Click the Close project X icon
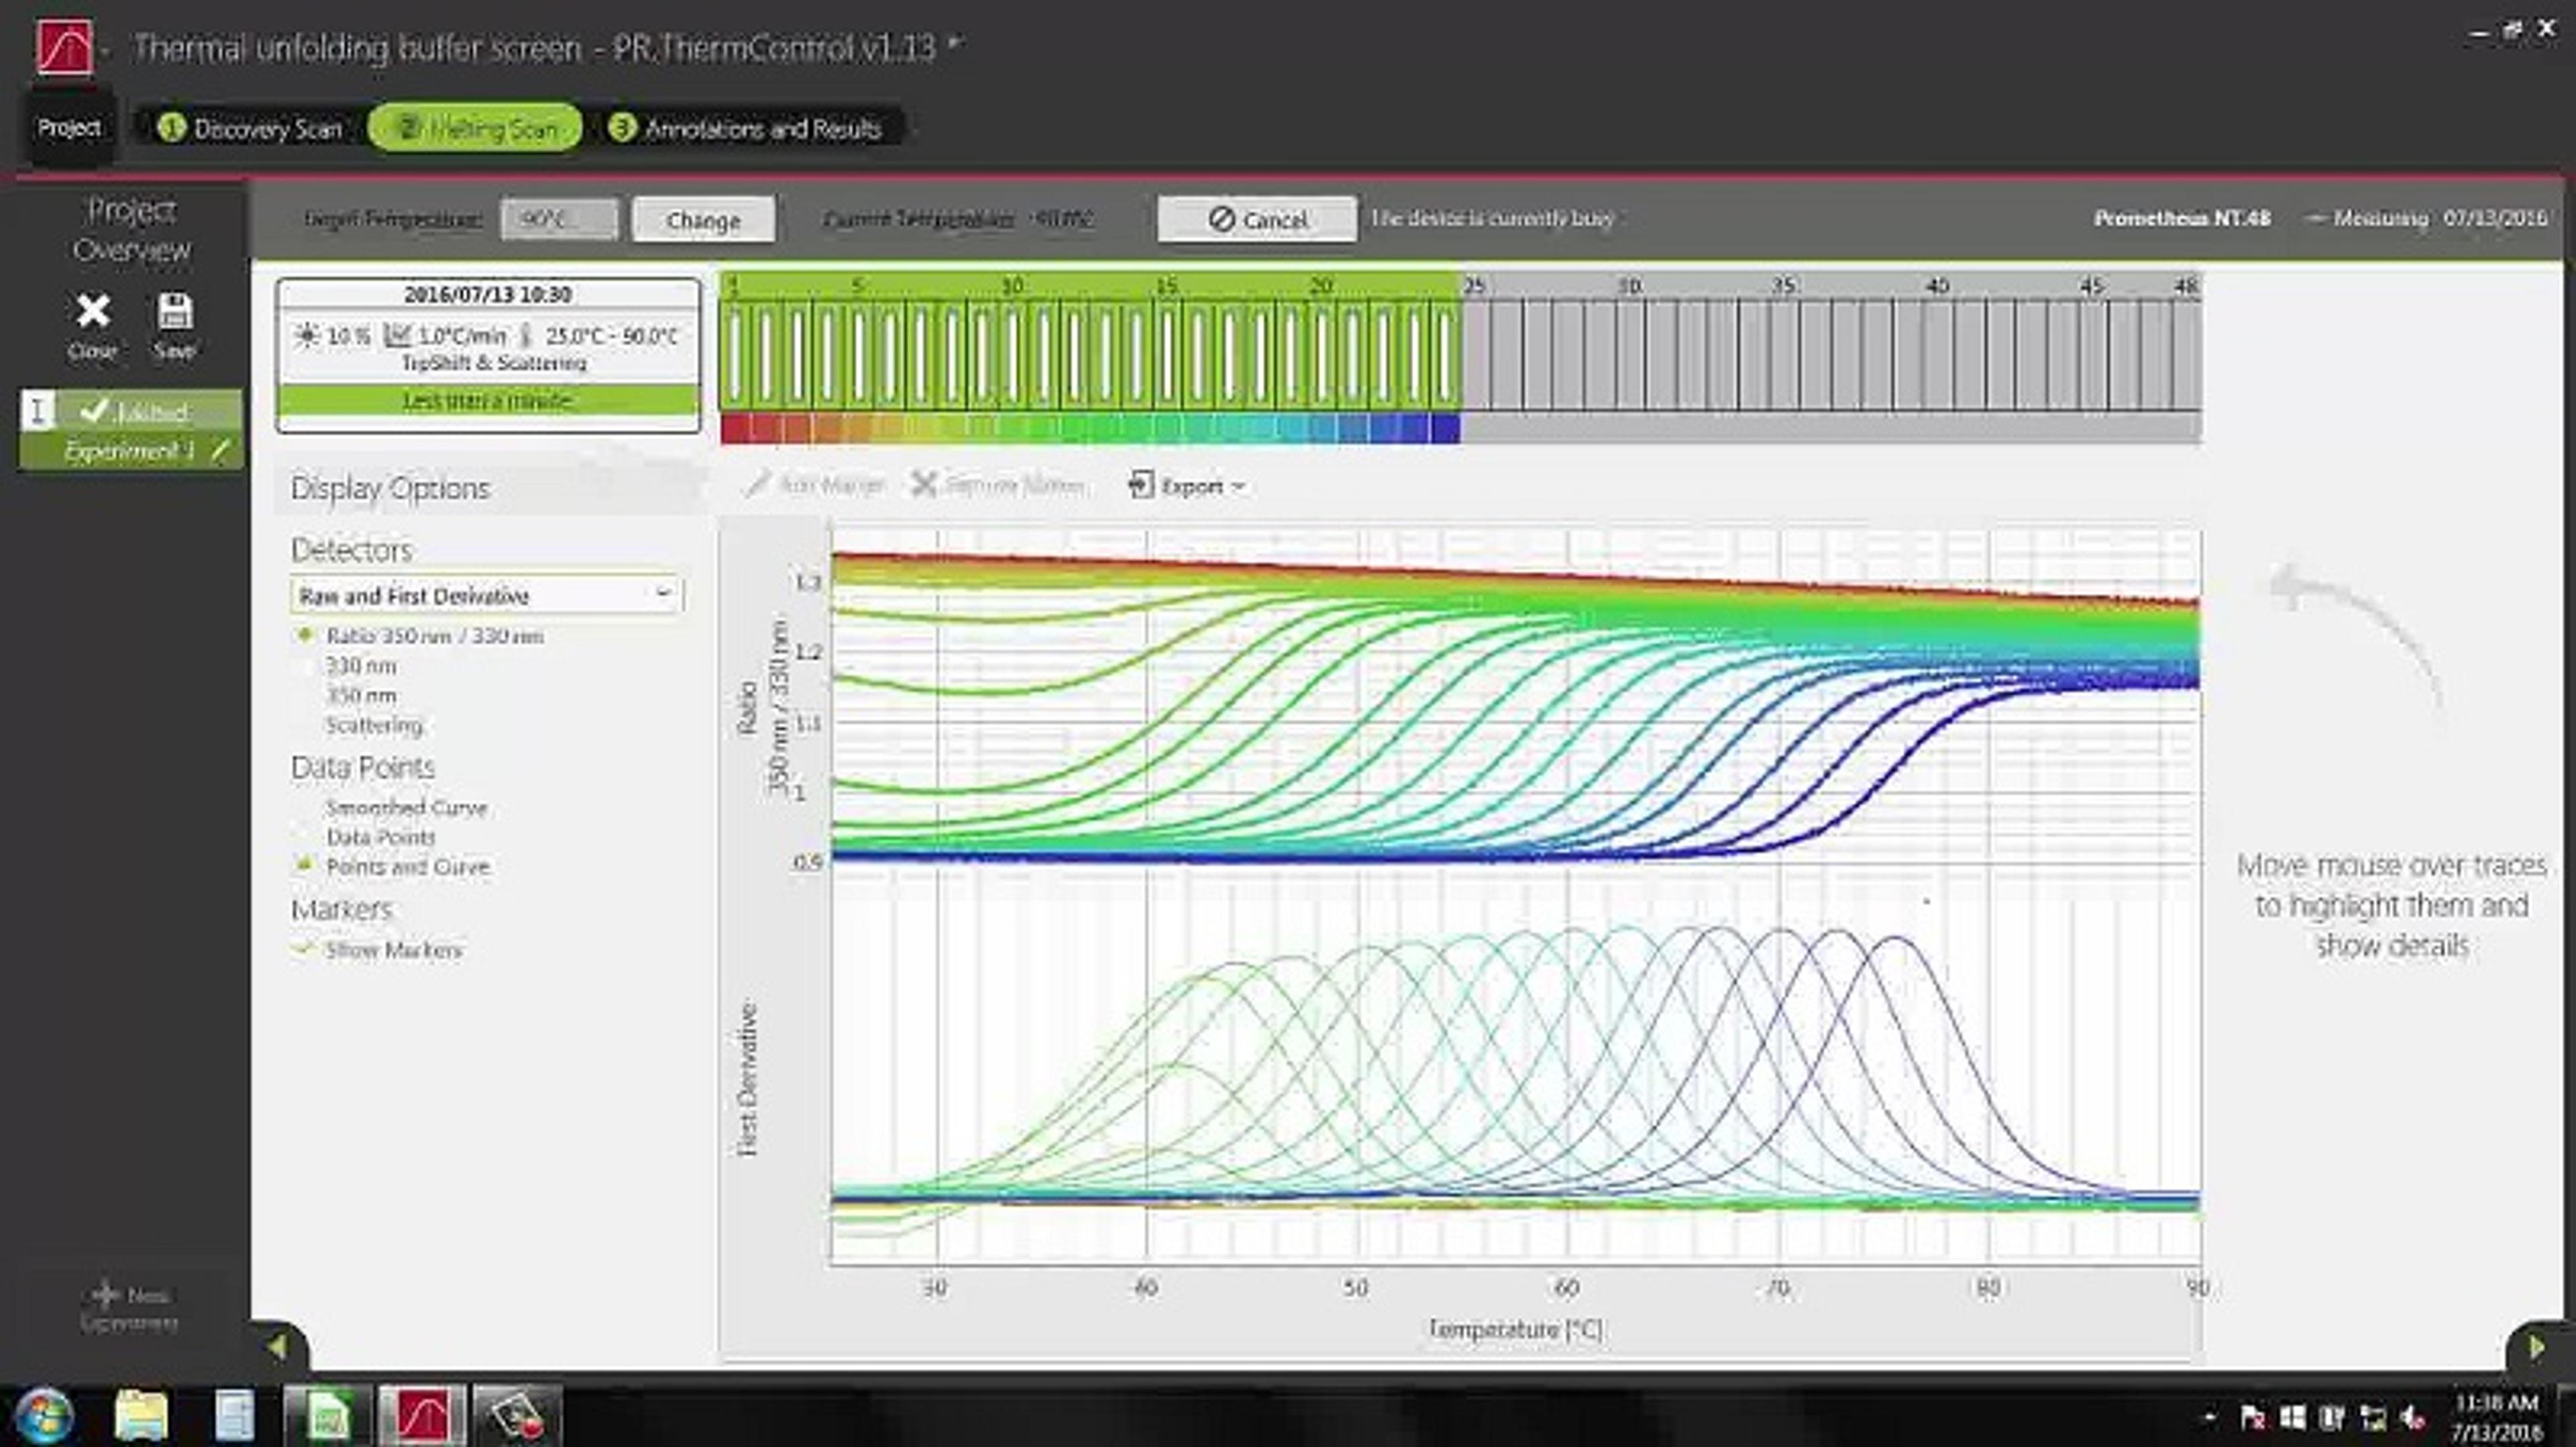2576x1447 pixels. tap(93, 311)
